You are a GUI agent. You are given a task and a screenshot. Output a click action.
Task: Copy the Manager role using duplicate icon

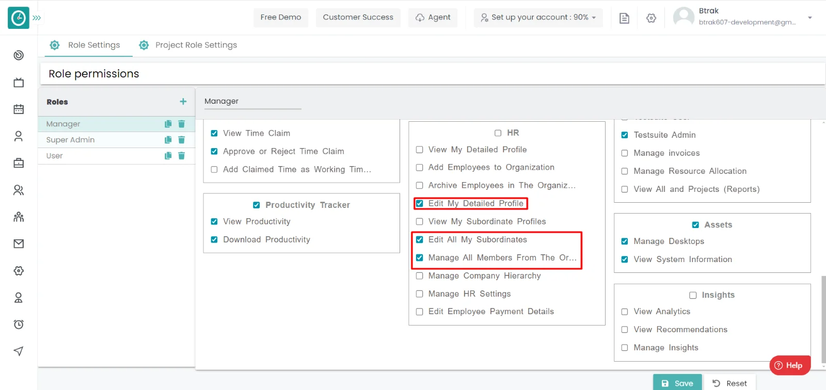pos(168,124)
